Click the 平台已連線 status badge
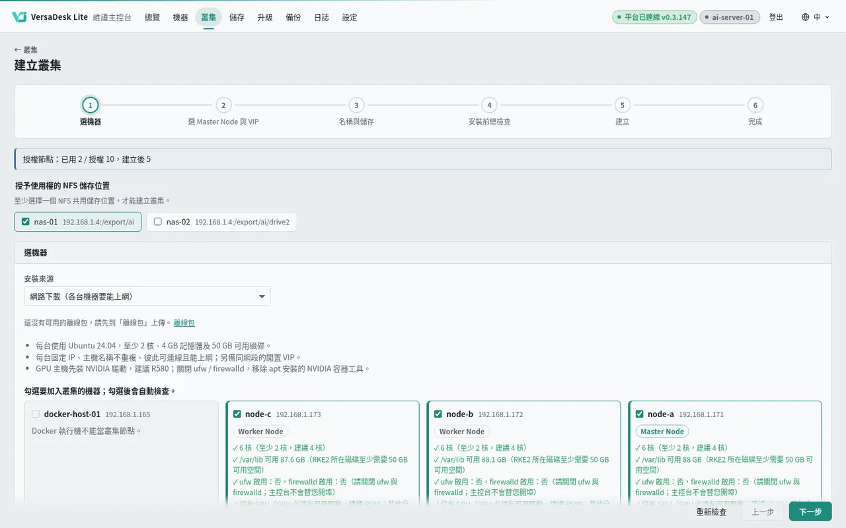The image size is (846, 528). 654,17
